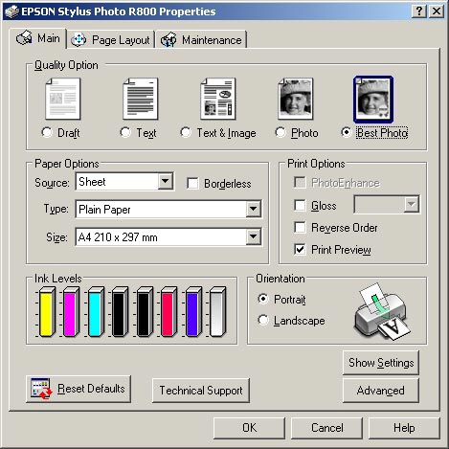This screenshot has height=449, width=449.
Task: Select the Photo quality portrait icon
Action: (296, 99)
